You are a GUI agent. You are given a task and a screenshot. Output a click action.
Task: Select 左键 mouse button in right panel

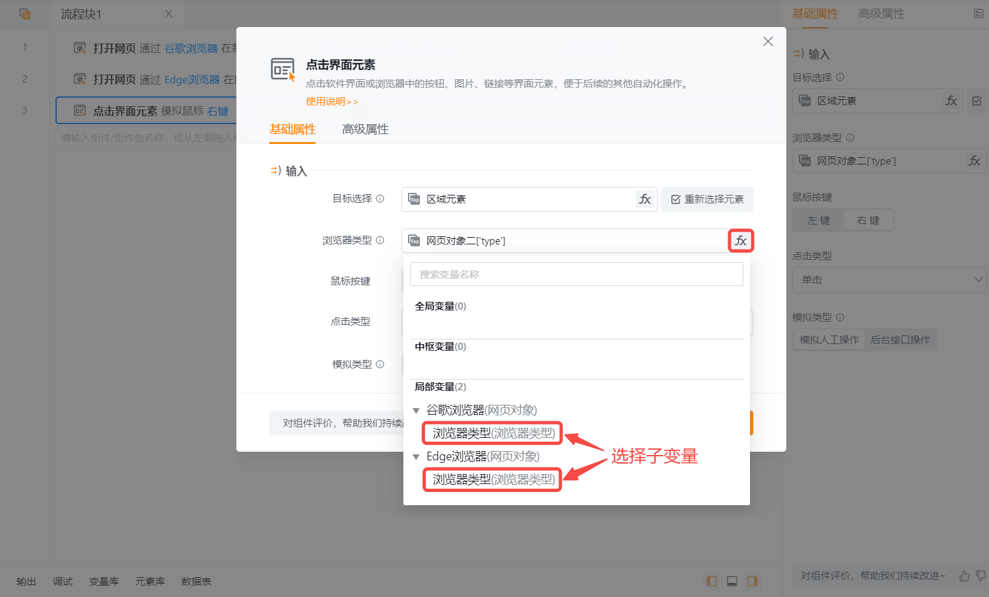819,221
